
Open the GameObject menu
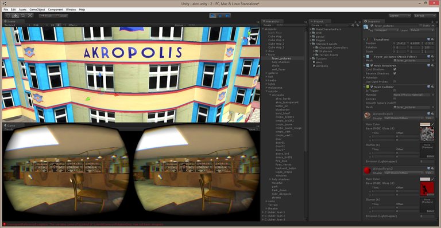(x=37, y=10)
